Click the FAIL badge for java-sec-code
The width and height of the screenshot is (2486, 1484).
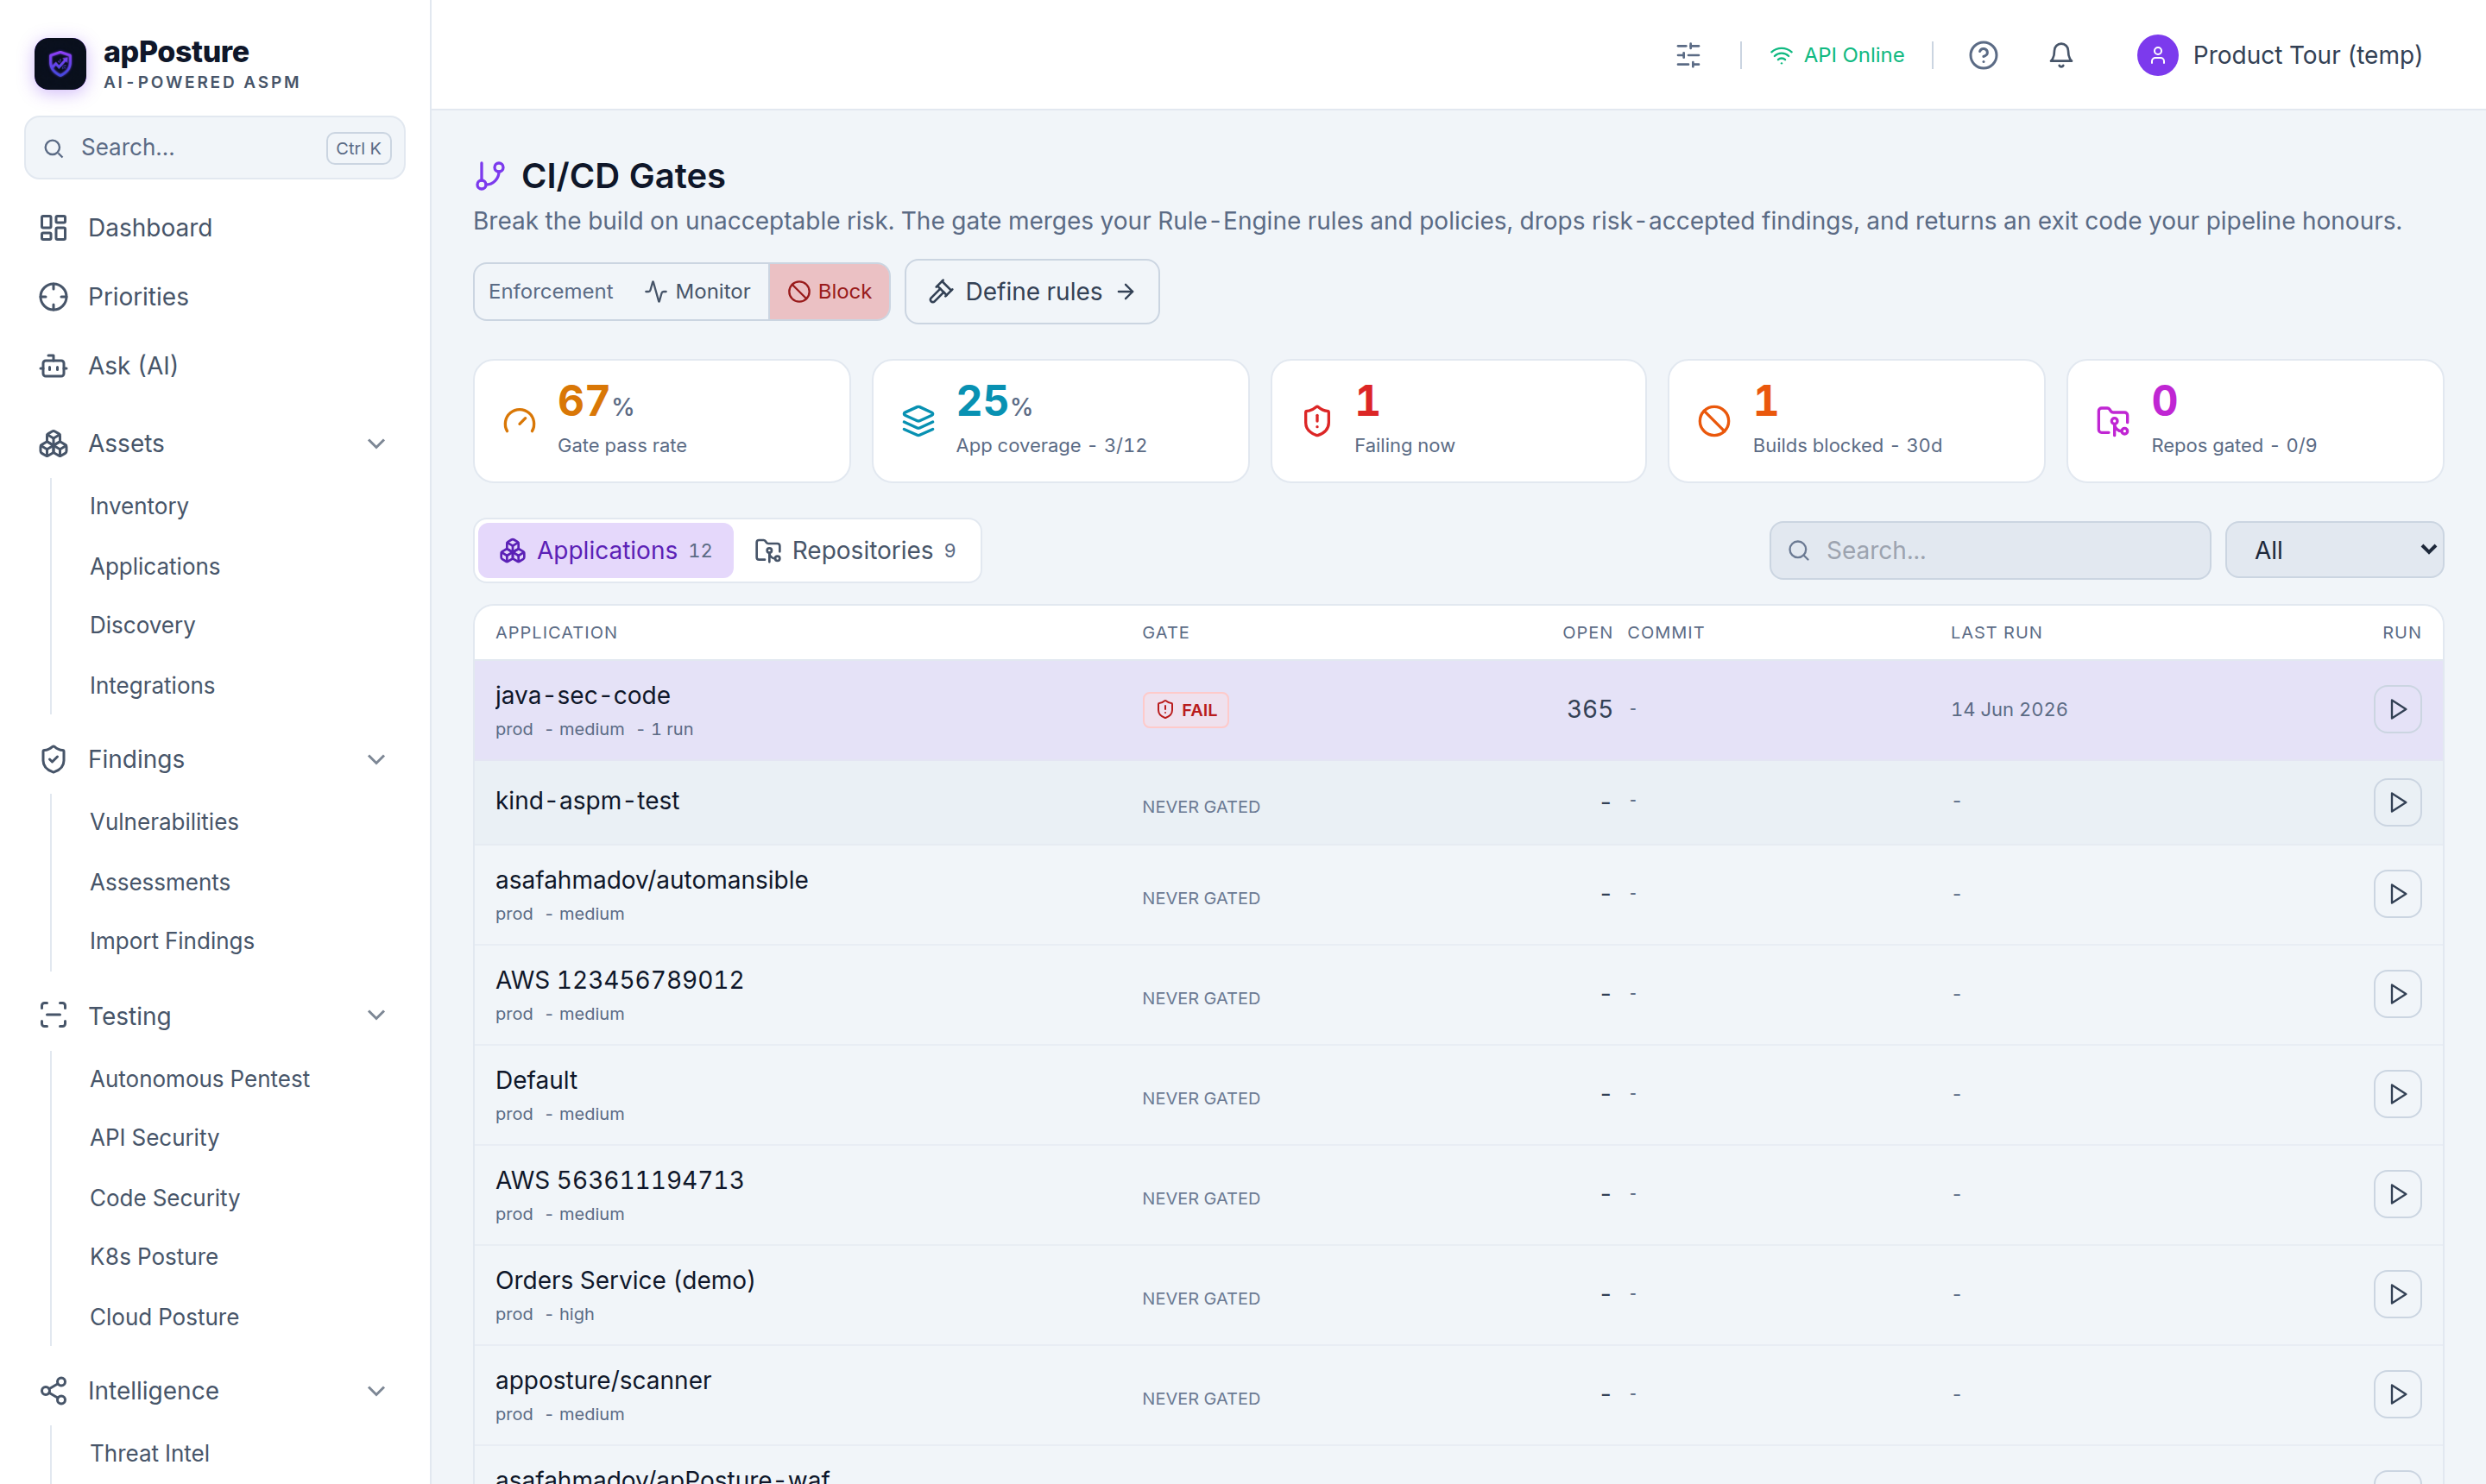(x=1185, y=710)
